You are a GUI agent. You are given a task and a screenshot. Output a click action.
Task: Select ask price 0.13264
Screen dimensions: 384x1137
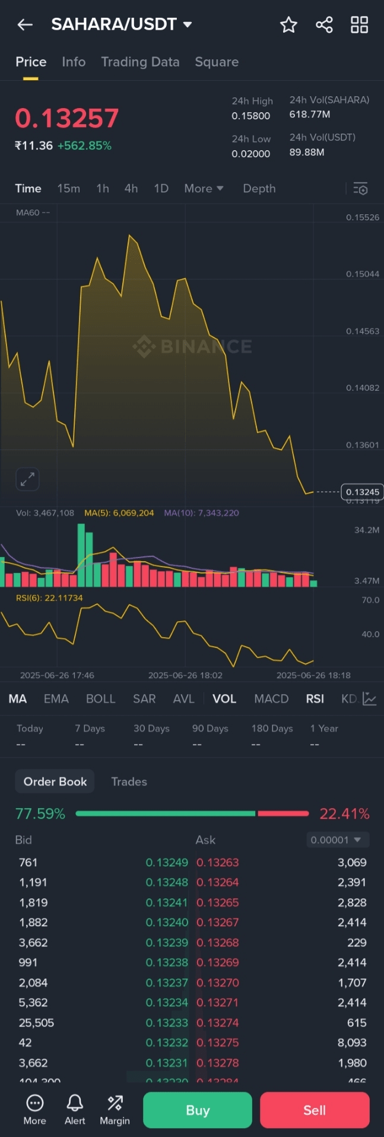(x=218, y=882)
